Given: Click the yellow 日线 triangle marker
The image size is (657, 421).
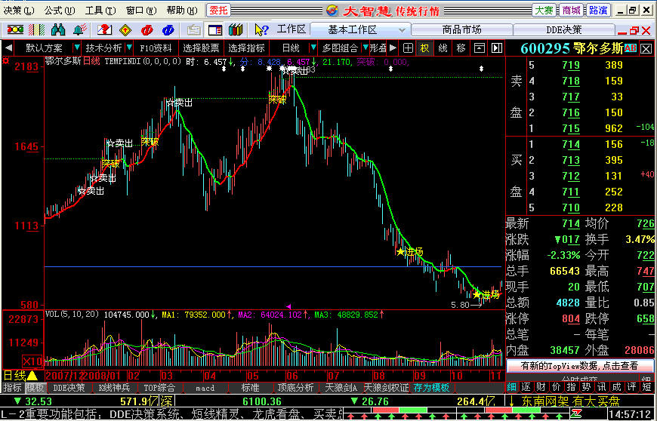Looking at the screenshot, I should (x=21, y=375).
